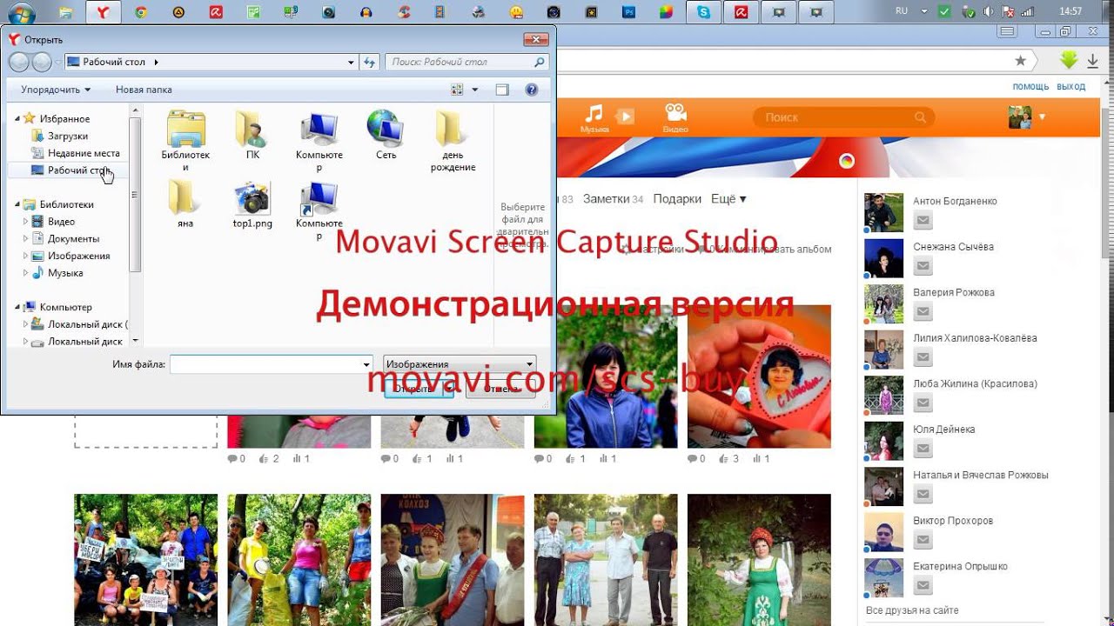Switch to the Подарки tab
This screenshot has height=626, width=1114.
point(677,199)
